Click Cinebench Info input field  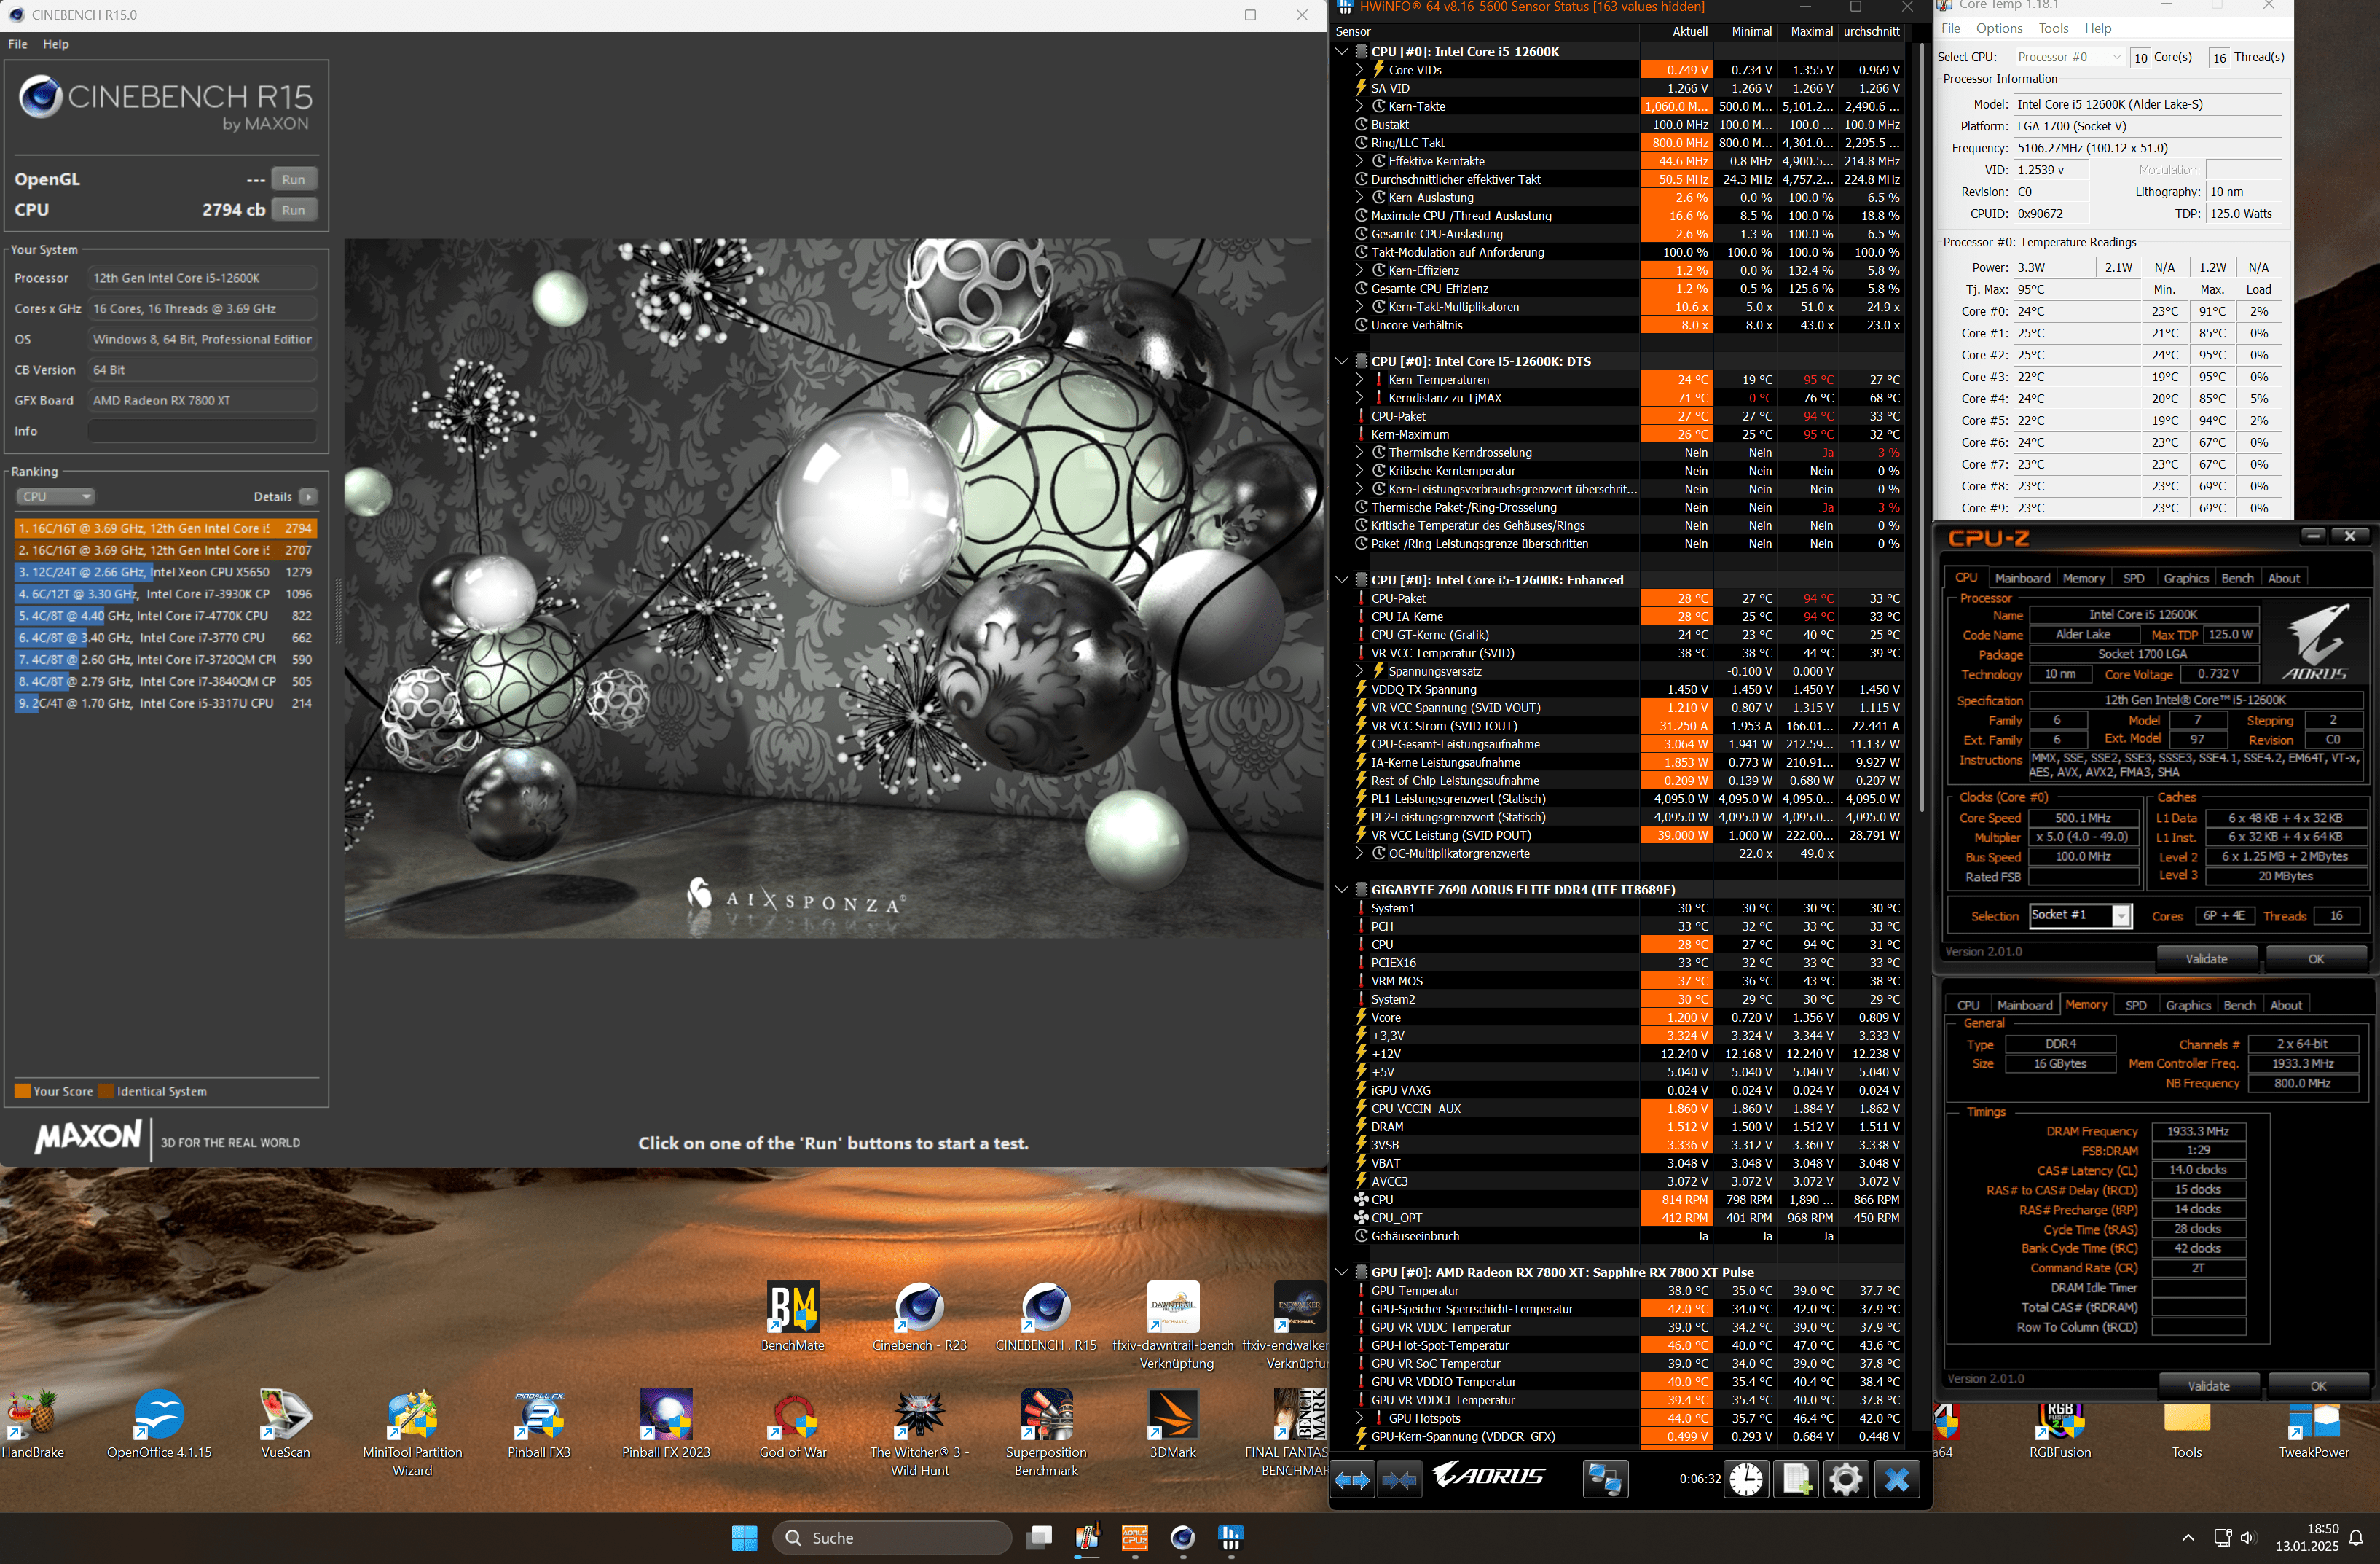203,431
